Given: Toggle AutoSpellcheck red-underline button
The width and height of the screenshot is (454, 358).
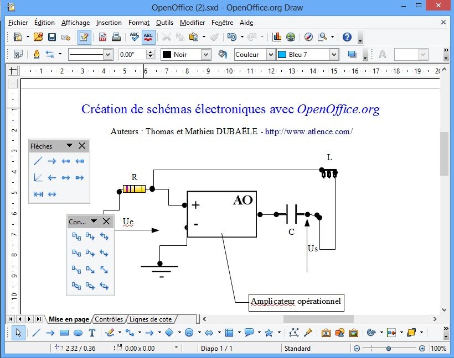Looking at the screenshot, I should (x=148, y=37).
